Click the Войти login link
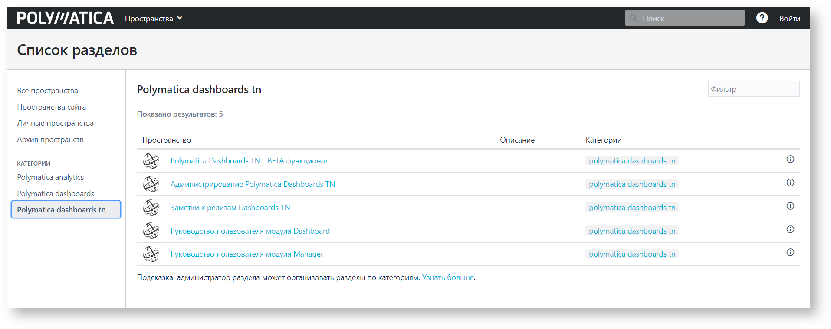The width and height of the screenshot is (831, 329). click(789, 19)
